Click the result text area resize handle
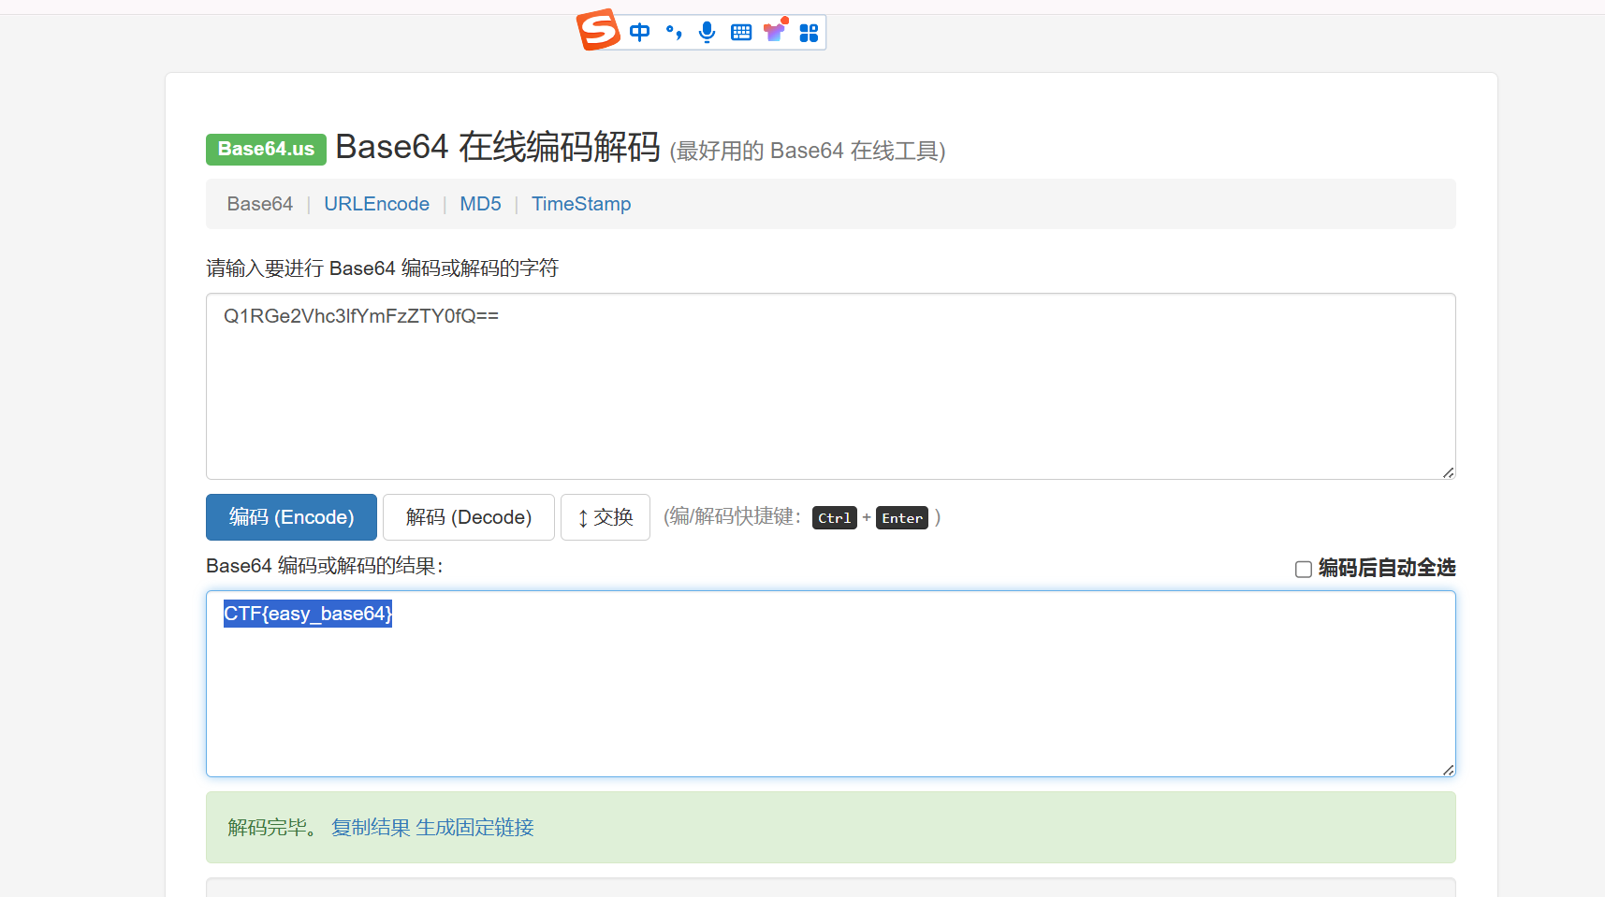The image size is (1605, 897). (x=1448, y=770)
